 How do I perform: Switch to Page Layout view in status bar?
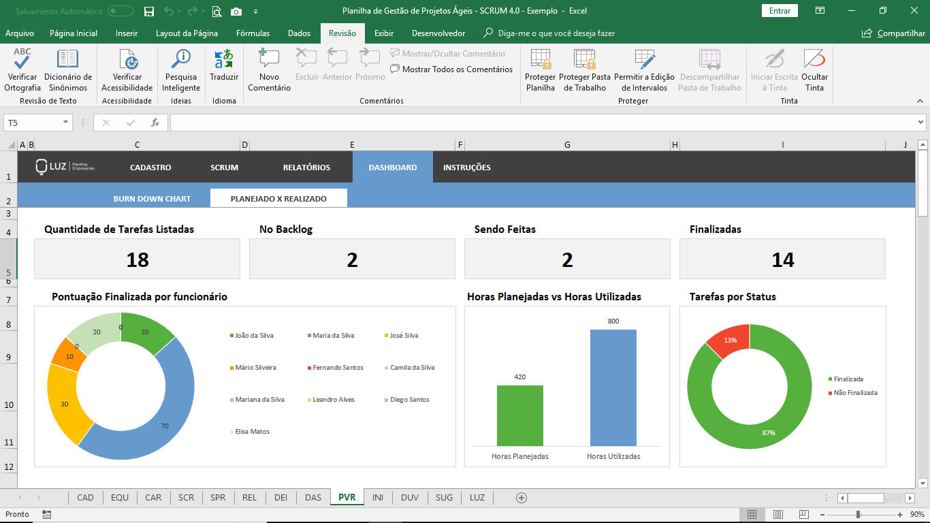pyautogui.click(x=778, y=514)
